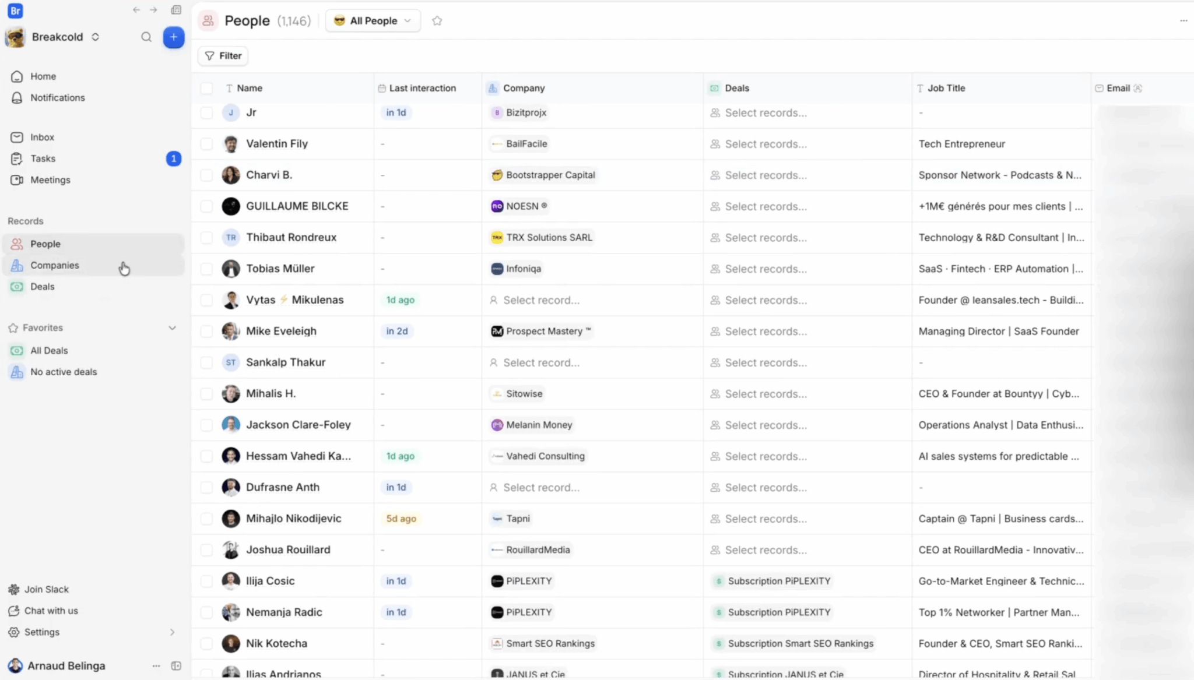Expand the Settings arrow in sidebar
The width and height of the screenshot is (1194, 680).
[x=172, y=632]
